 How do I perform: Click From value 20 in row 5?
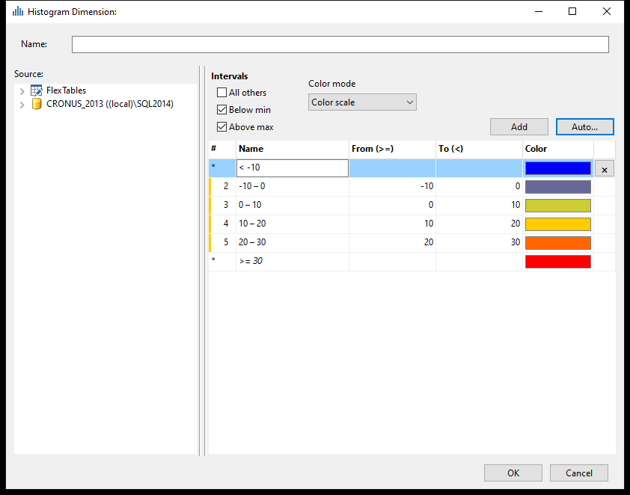(392, 242)
